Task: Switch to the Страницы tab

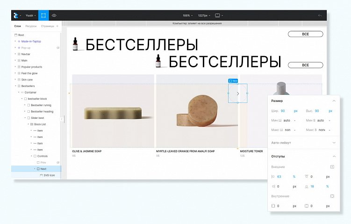Action: [48, 26]
